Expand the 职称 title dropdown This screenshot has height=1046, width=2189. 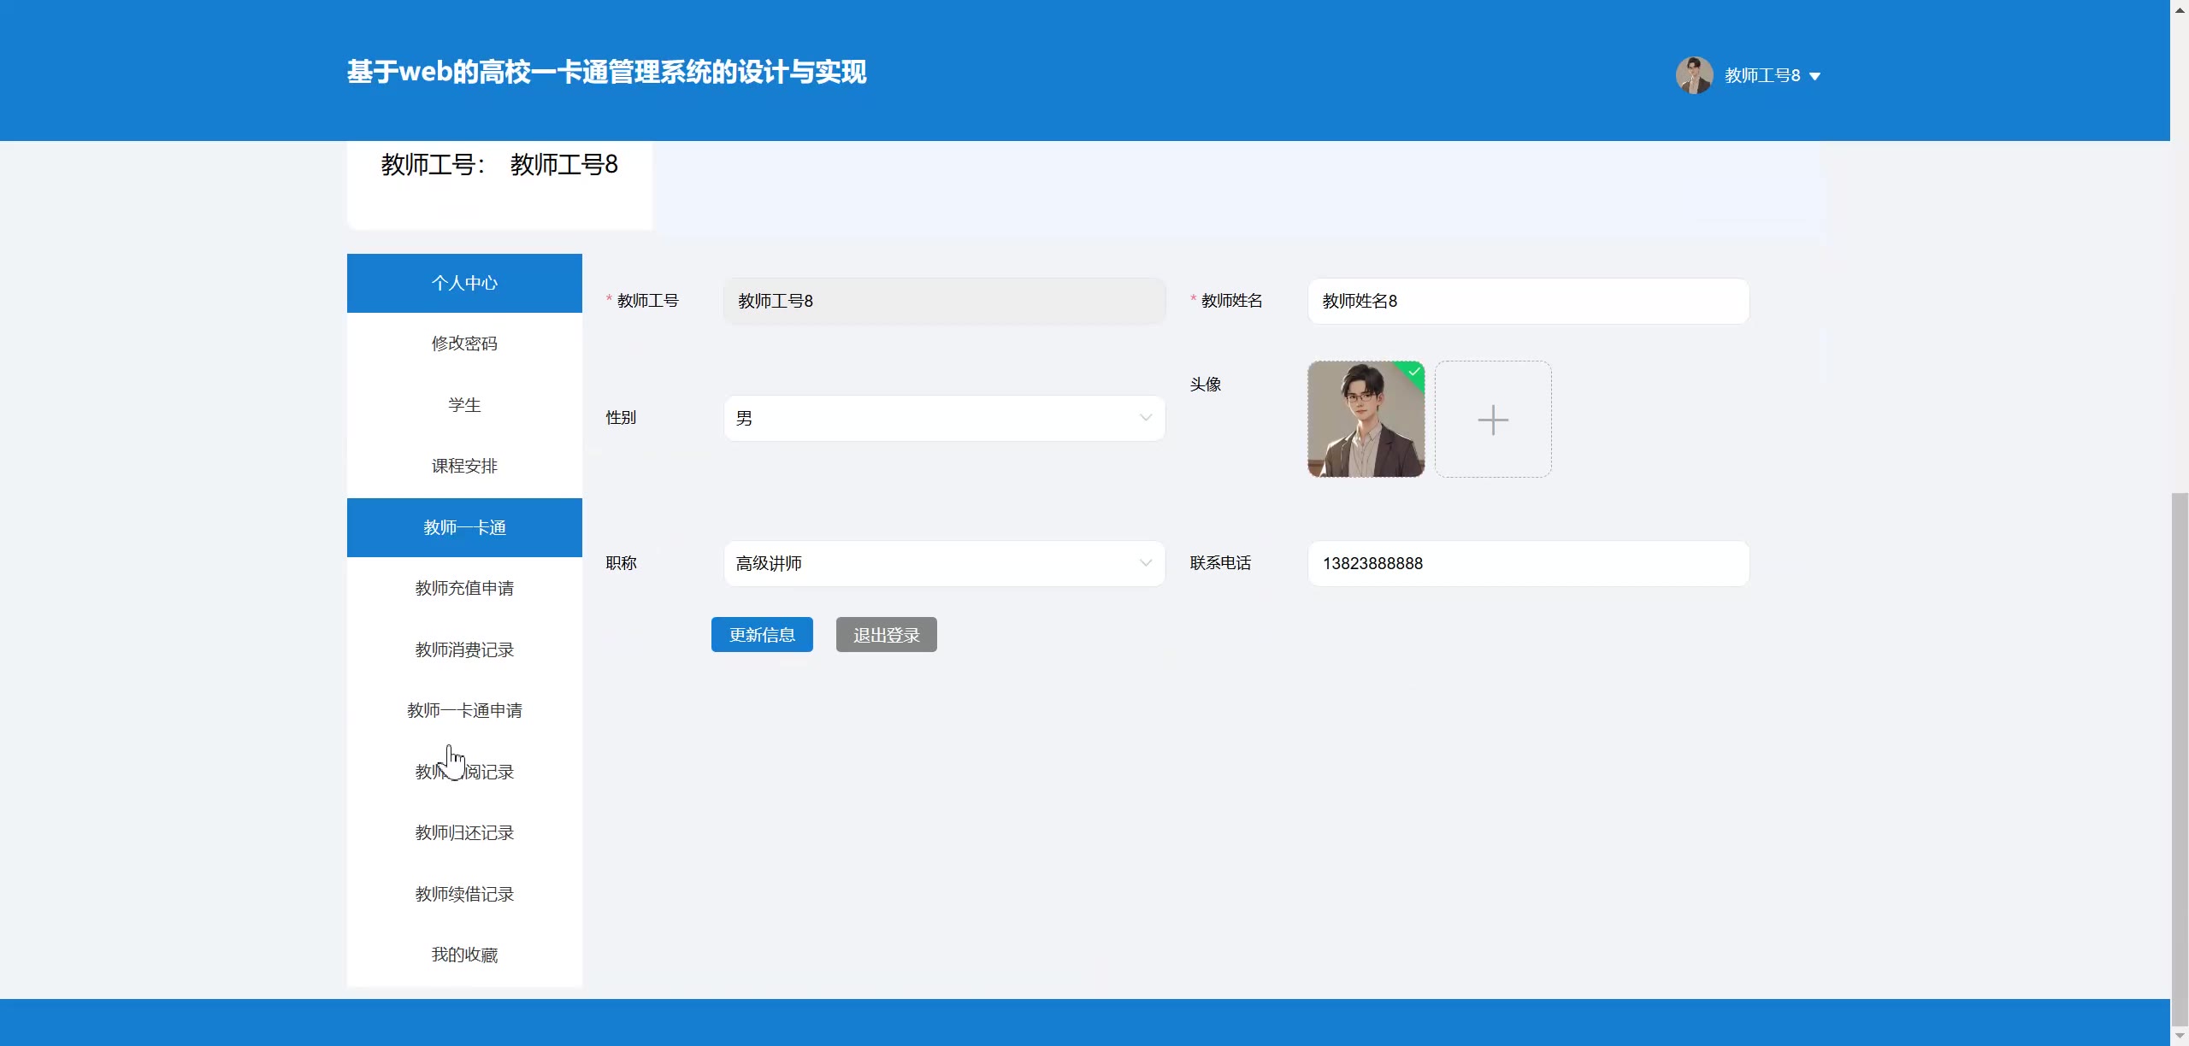coord(944,563)
